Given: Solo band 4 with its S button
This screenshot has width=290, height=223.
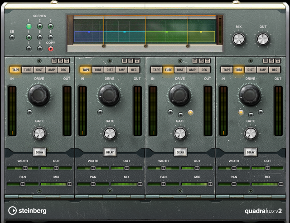Looking at the screenshot, I should (271, 61).
